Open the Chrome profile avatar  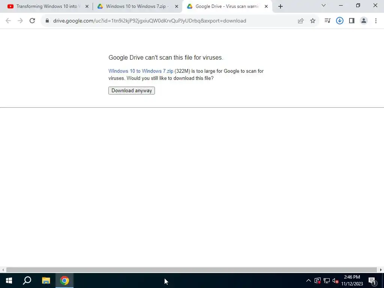pyautogui.click(x=364, y=21)
